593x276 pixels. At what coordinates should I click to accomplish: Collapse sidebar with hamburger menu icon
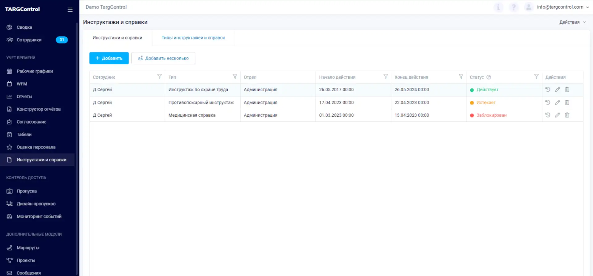click(x=70, y=10)
